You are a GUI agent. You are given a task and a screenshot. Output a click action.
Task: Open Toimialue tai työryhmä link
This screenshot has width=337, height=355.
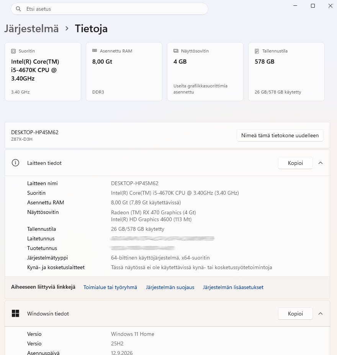pos(110,287)
